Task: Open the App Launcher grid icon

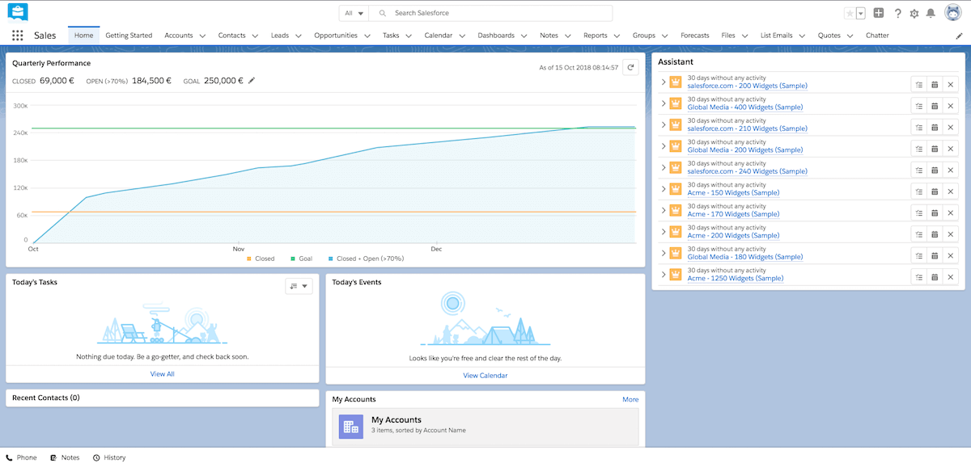Action: click(18, 36)
